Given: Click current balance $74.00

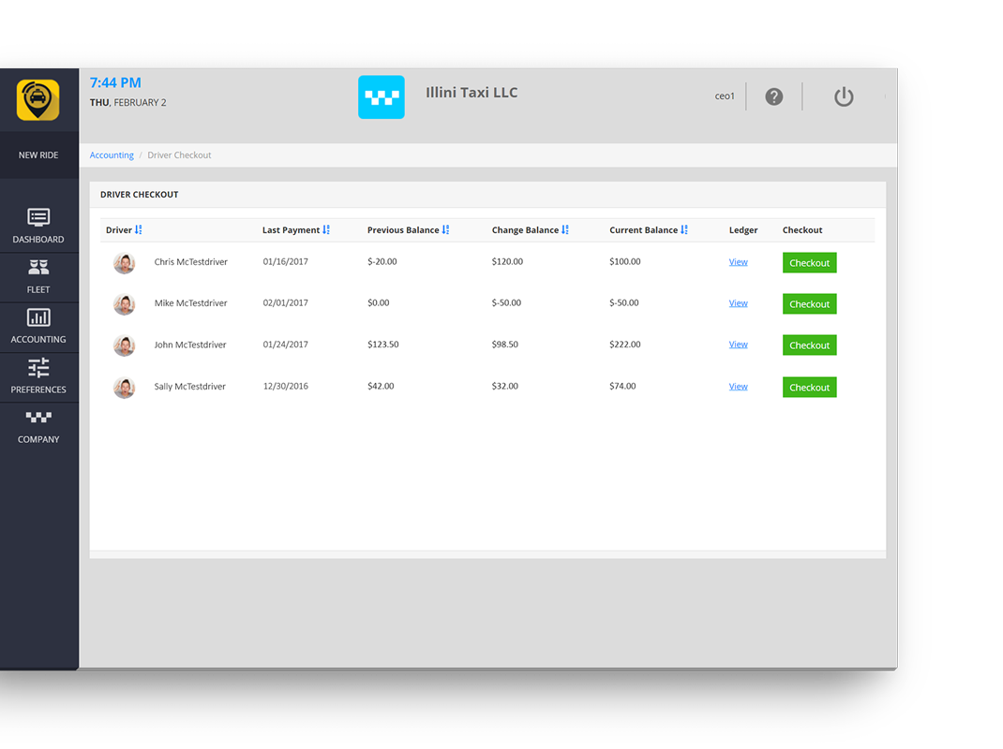Looking at the screenshot, I should [x=622, y=387].
